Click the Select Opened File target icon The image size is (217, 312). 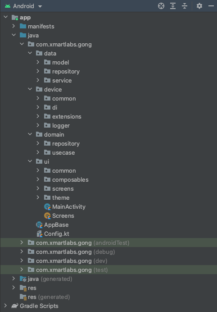click(161, 6)
